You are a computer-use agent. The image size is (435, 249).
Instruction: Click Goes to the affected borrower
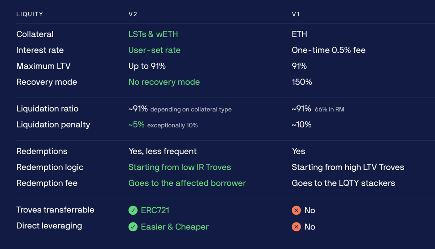click(x=187, y=183)
